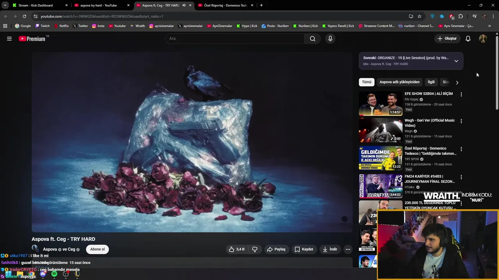This screenshot has width=499, height=280.
Task: Open options for Özel Röportaj video
Action: (461, 149)
